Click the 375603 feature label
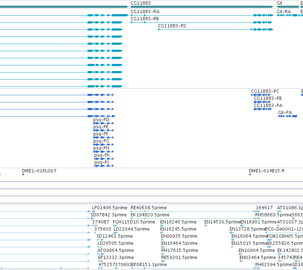The height and width of the screenshot is (270, 303). (x=103, y=229)
